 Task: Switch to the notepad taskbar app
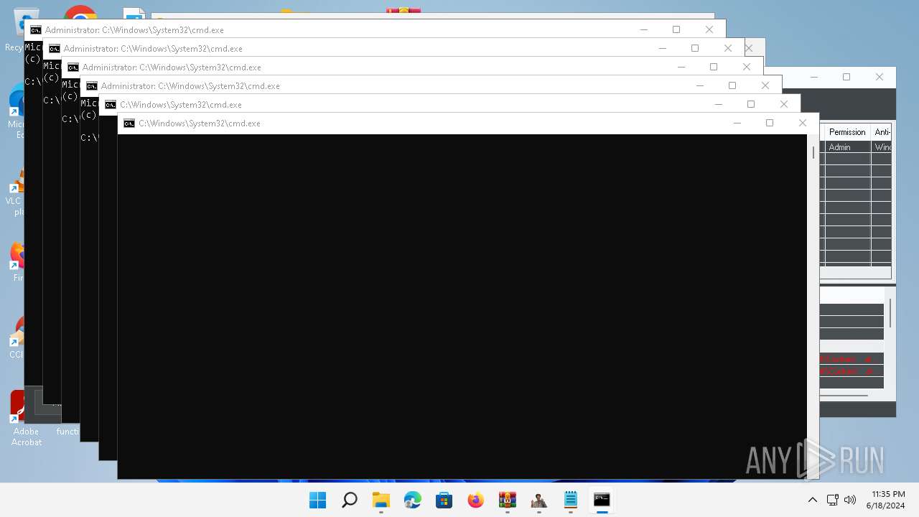pos(570,500)
